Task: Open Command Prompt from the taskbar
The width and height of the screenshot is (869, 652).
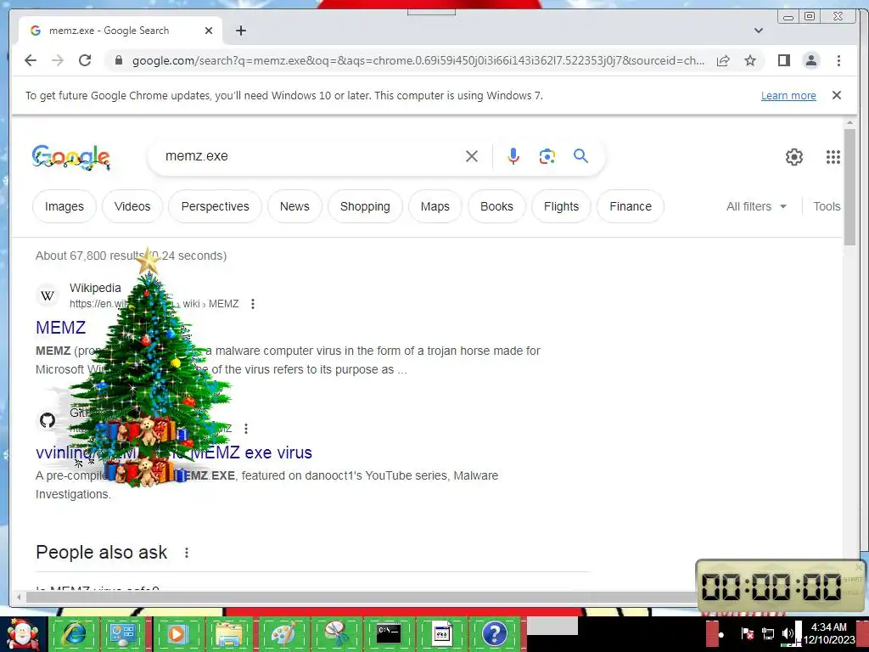Action: [x=389, y=633]
